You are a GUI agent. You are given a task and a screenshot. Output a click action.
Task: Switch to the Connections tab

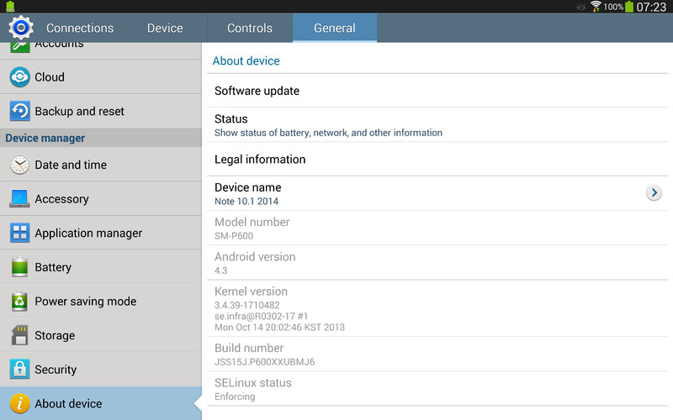pyautogui.click(x=80, y=28)
